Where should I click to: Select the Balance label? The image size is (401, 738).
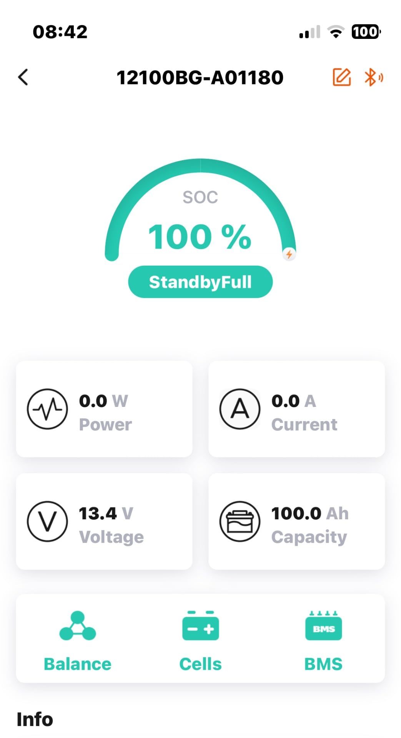(77, 664)
